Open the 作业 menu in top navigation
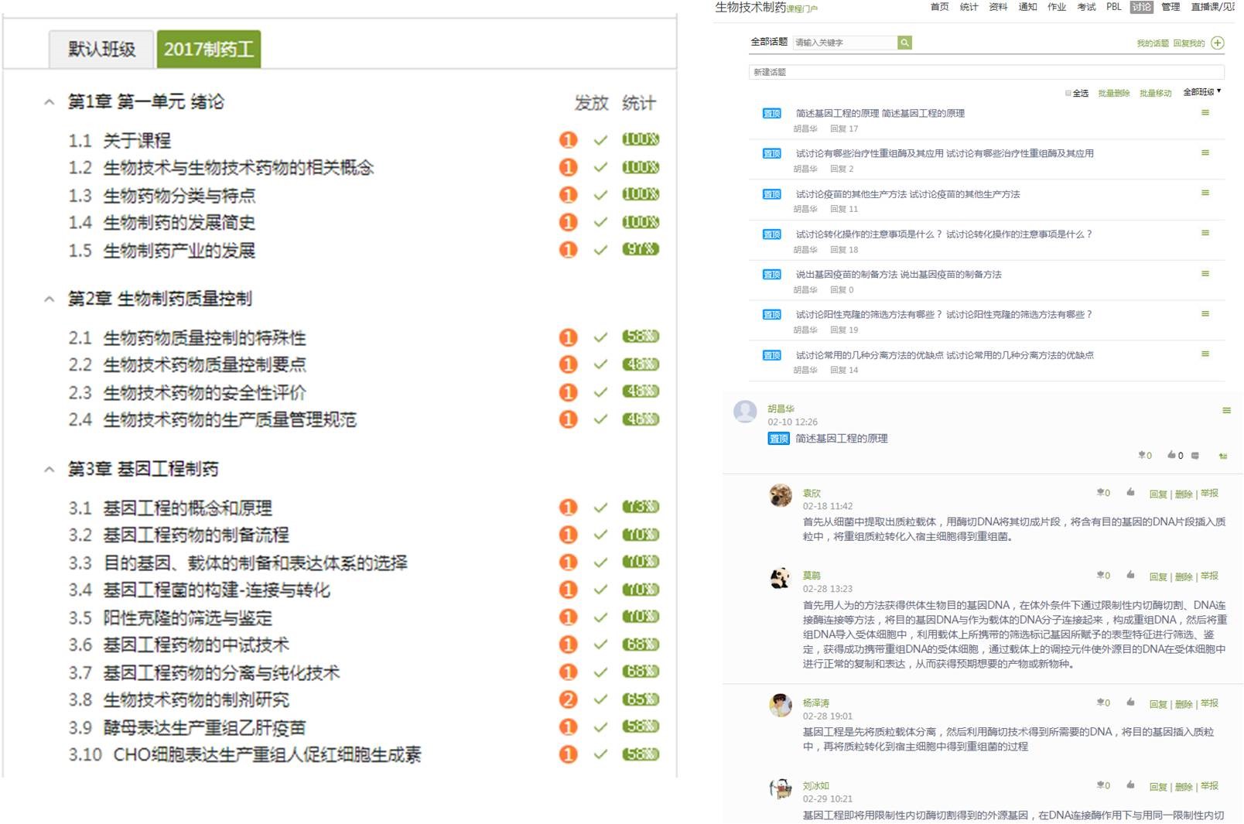This screenshot has height=824, width=1244. (x=1056, y=7)
